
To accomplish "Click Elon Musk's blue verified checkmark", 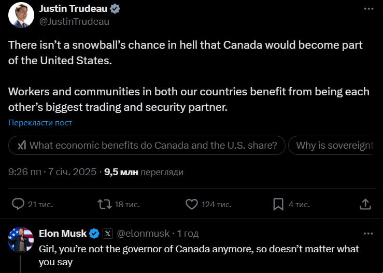I will 94,234.
